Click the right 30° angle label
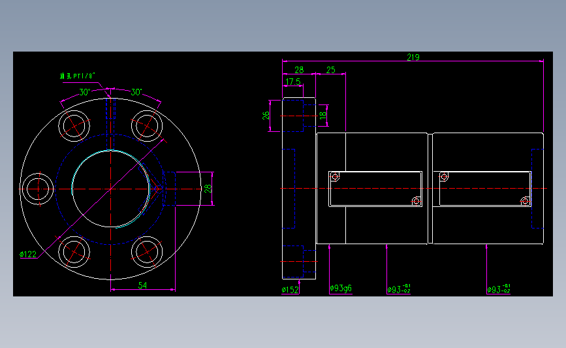The image size is (566, 348). tap(136, 92)
